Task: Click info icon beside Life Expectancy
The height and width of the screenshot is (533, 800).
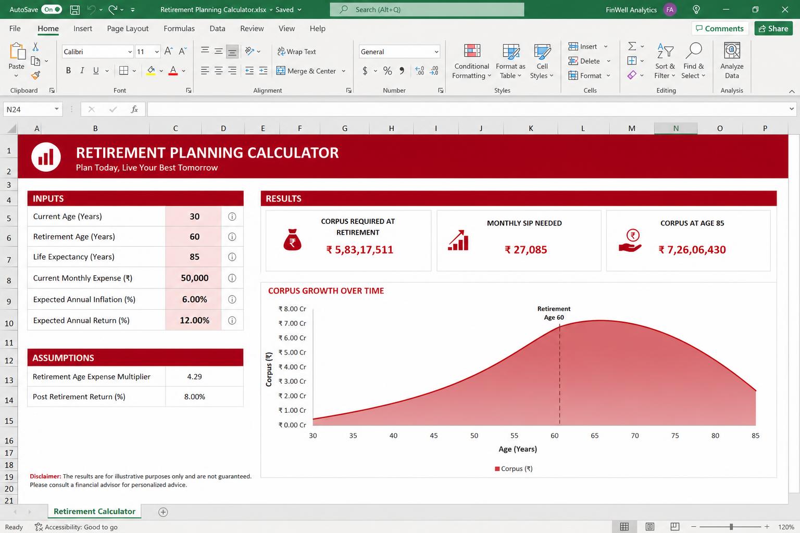Action: click(x=232, y=257)
